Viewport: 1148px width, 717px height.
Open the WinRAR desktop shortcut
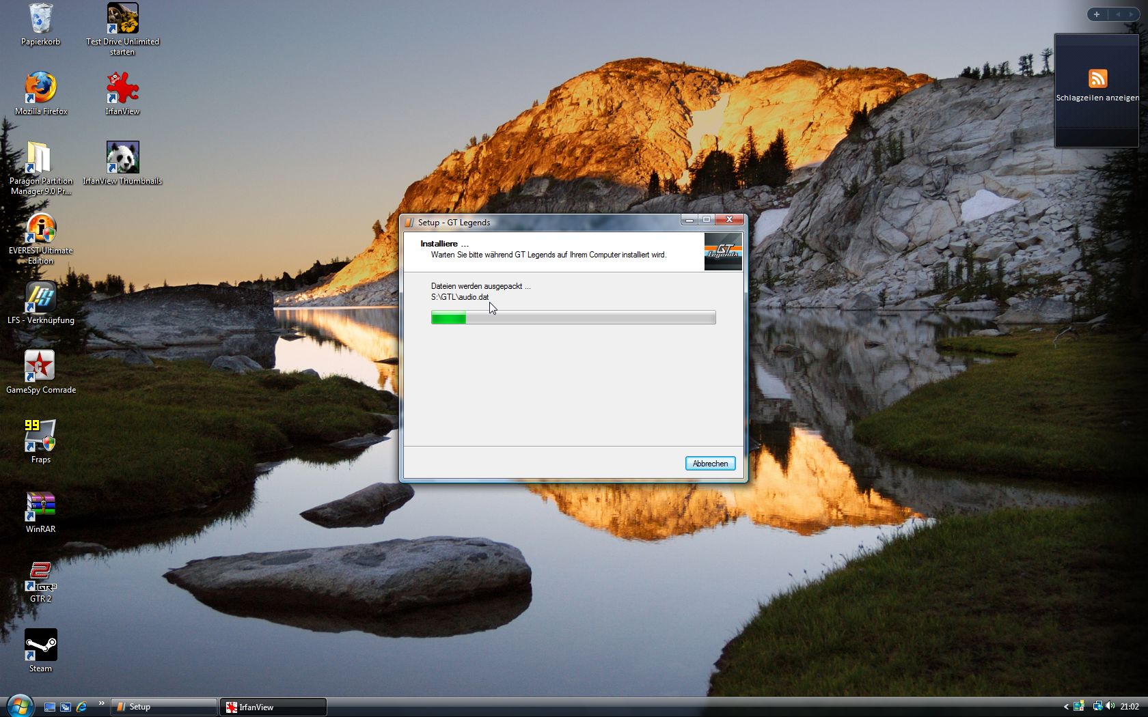point(40,512)
